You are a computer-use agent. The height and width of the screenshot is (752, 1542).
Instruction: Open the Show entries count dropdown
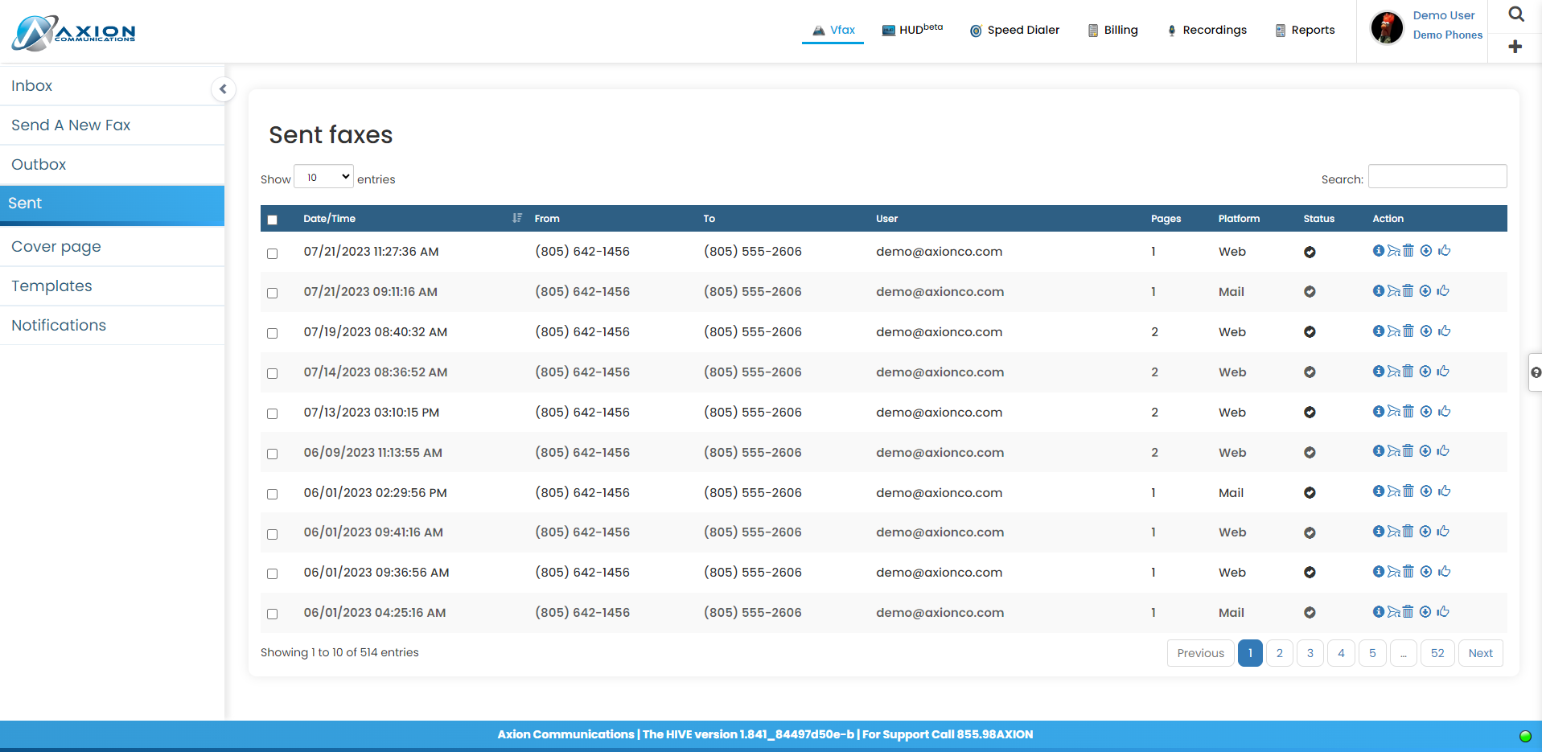tap(323, 177)
